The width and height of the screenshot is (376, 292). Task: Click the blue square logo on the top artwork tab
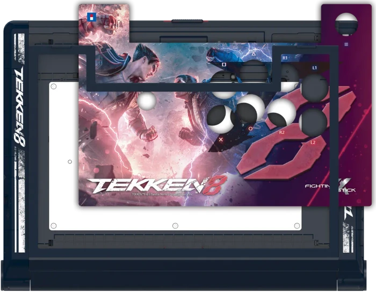(92, 17)
